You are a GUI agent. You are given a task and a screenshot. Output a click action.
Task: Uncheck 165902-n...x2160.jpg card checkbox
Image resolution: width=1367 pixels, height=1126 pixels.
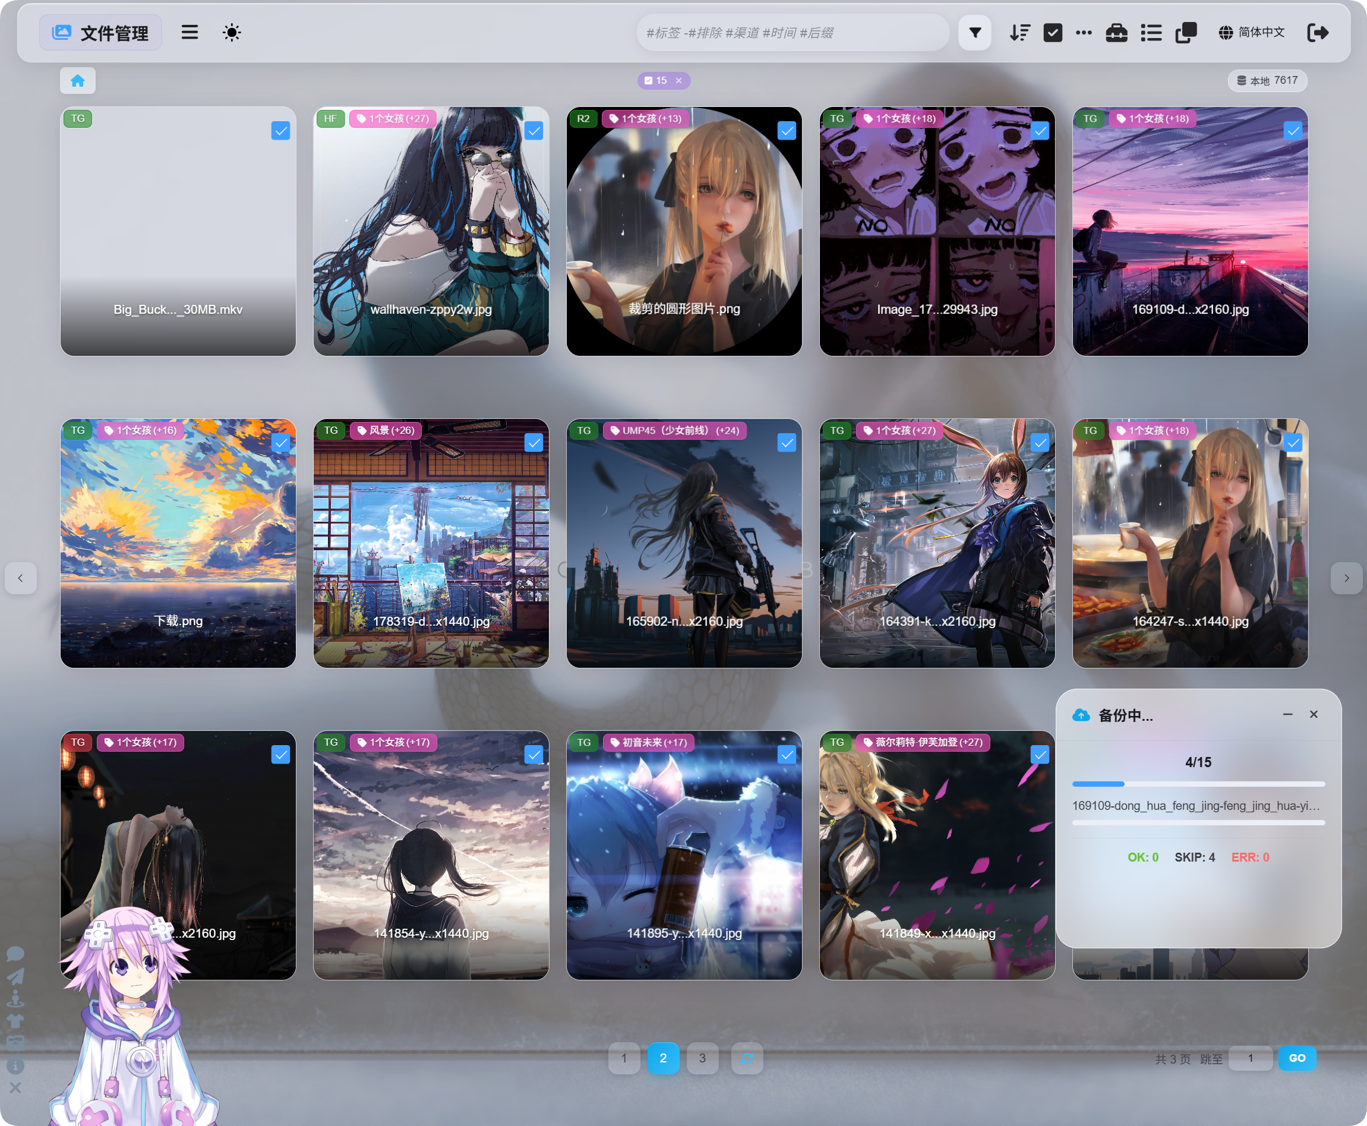(787, 443)
